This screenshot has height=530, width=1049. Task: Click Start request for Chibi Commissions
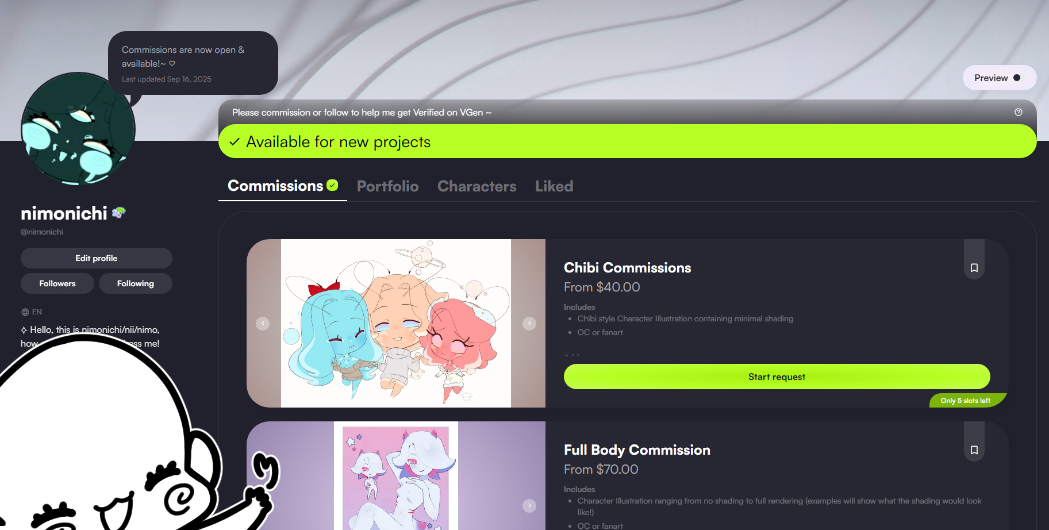(777, 377)
